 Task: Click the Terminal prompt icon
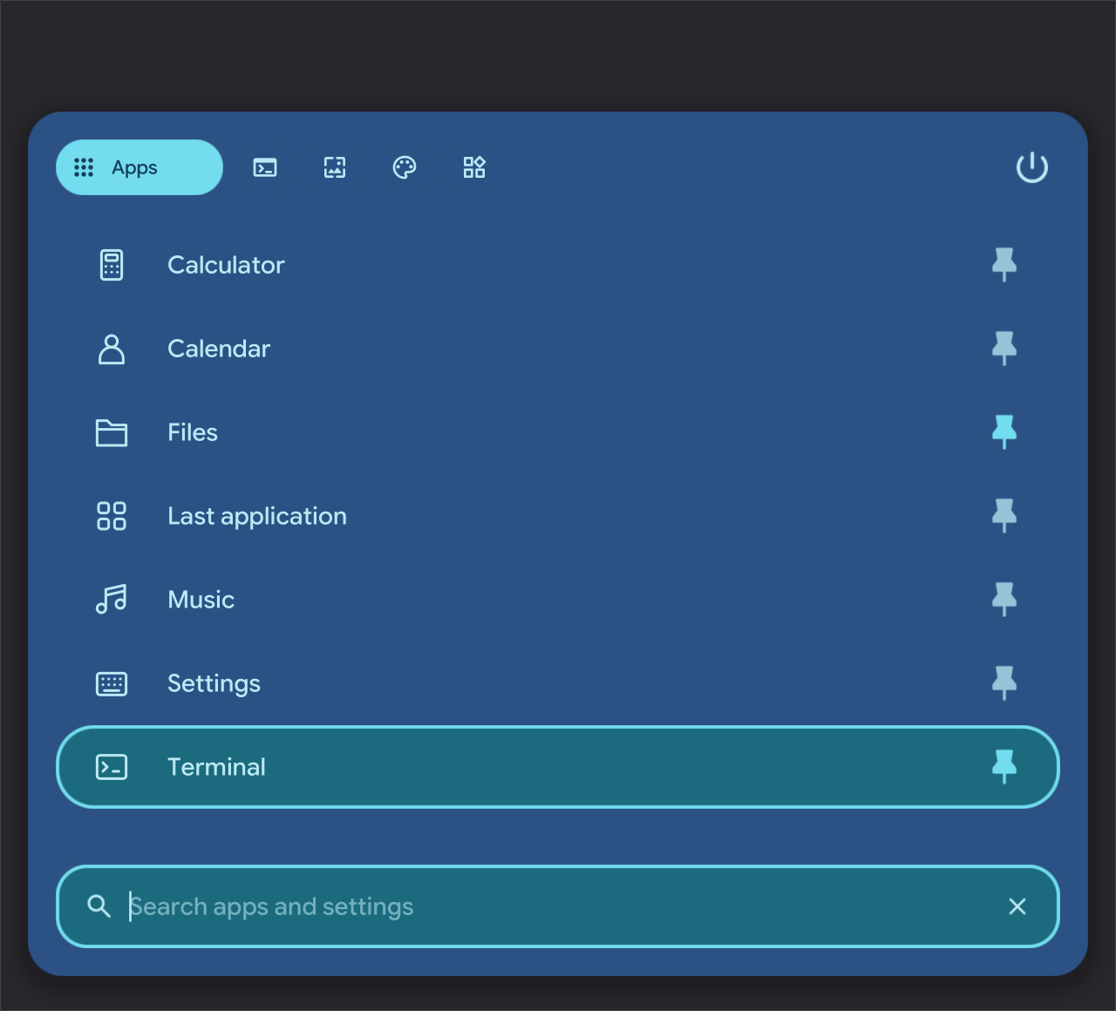pyautogui.click(x=112, y=767)
